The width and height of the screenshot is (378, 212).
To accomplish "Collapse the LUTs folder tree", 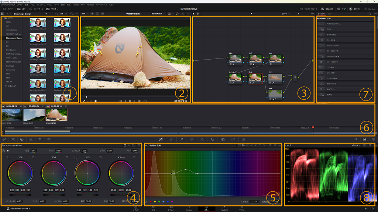I will [x=3, y=18].
